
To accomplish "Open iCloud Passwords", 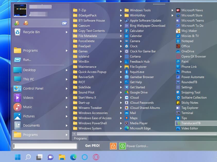I will [x=139, y=103].
